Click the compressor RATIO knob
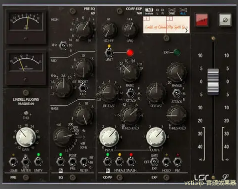Viewport: 238px width, 189px height. [130, 73]
